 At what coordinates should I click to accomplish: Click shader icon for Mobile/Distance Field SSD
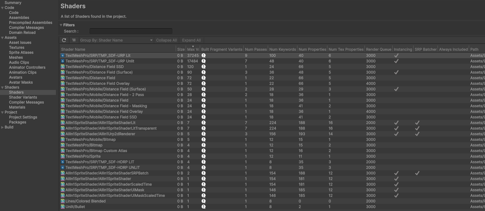[x=63, y=117]
